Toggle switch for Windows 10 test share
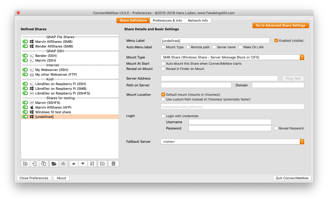 [25, 112]
